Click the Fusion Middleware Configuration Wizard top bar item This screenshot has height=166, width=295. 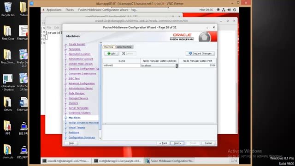coord(107,10)
